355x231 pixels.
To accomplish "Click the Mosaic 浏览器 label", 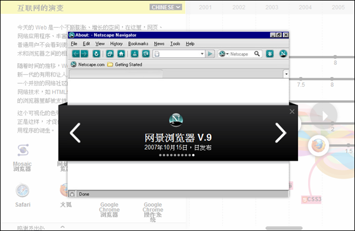I will [x=22, y=166].
